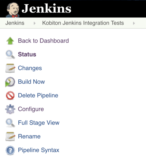This screenshot has width=146, height=161.
Task: Expand the arrow after Kobiton Jenkins Integration Tests
Action: point(134,23)
